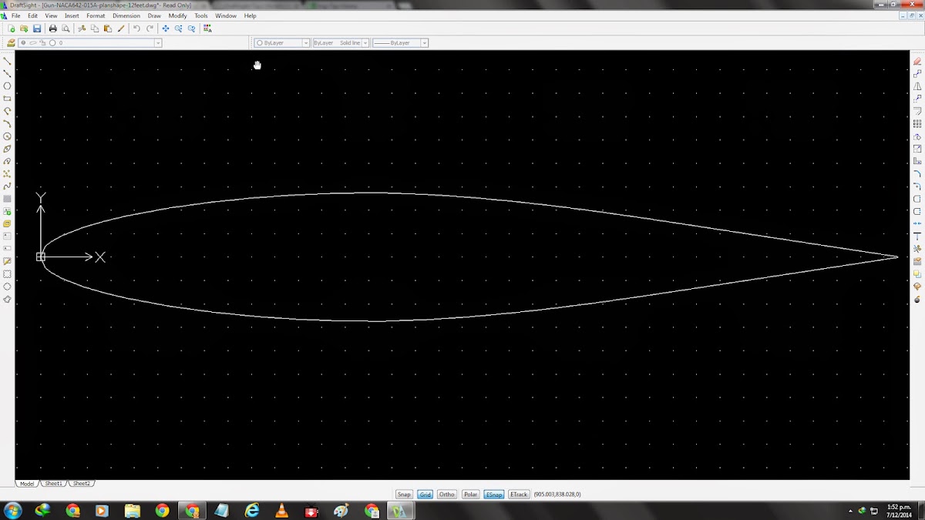Viewport: 925px width, 520px height.
Task: Switch to the Model tab
Action: click(27, 484)
